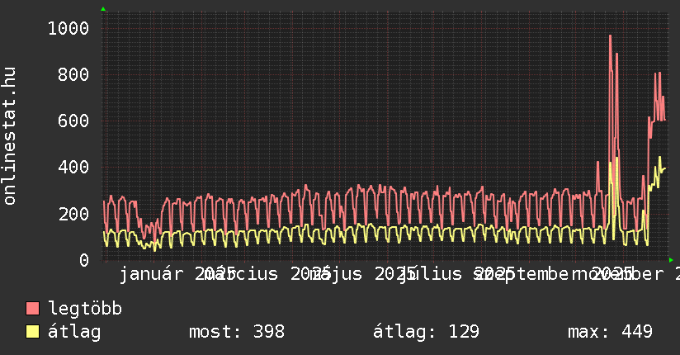The width and height of the screenshot is (680, 355).
Task: Click the green arrow ending the x-axis
Action: (x=672, y=260)
